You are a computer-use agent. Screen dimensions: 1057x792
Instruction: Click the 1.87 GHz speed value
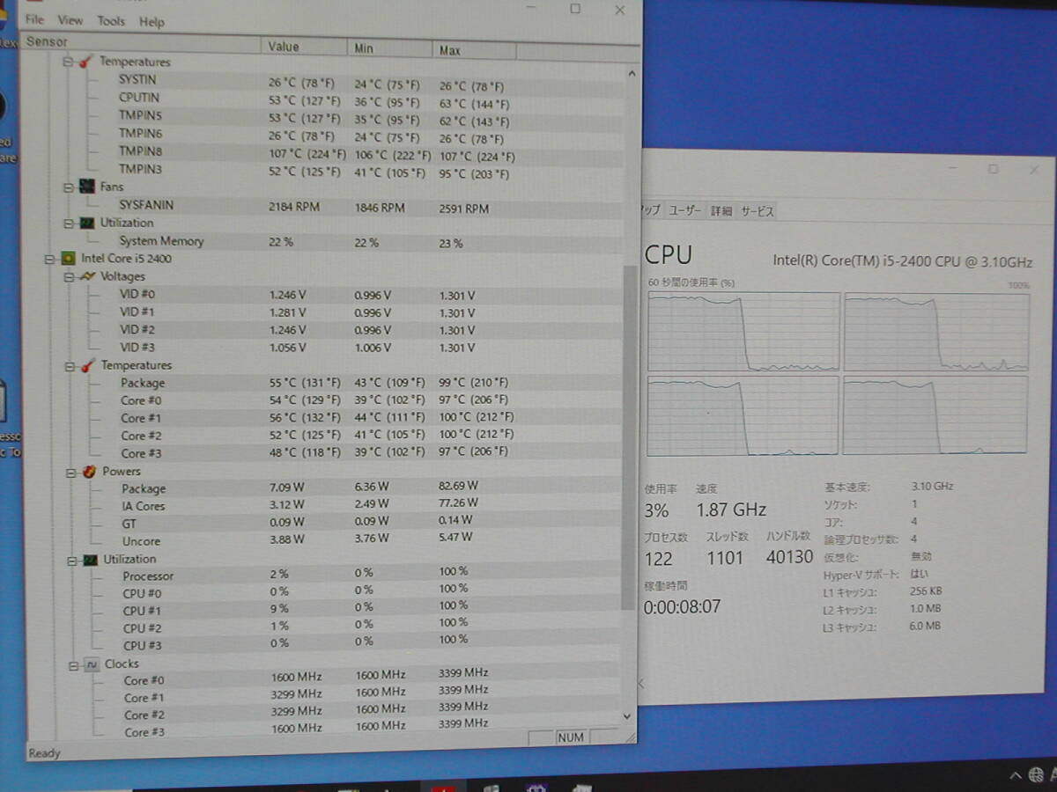(731, 510)
